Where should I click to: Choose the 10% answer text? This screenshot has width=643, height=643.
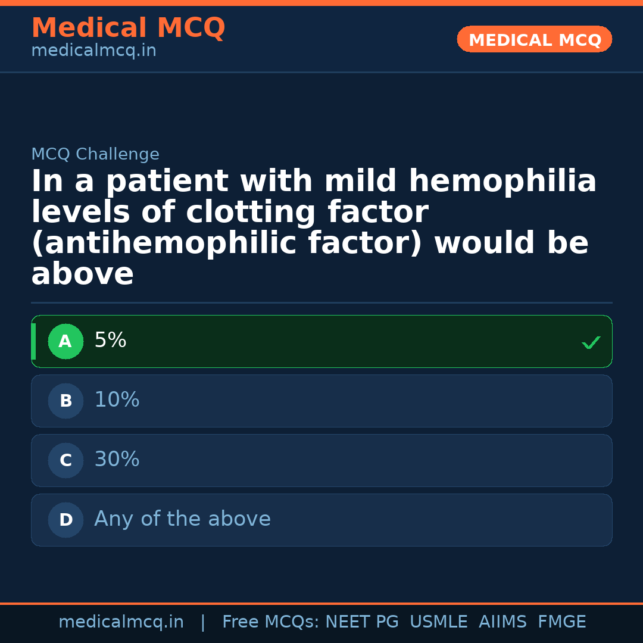tap(117, 400)
